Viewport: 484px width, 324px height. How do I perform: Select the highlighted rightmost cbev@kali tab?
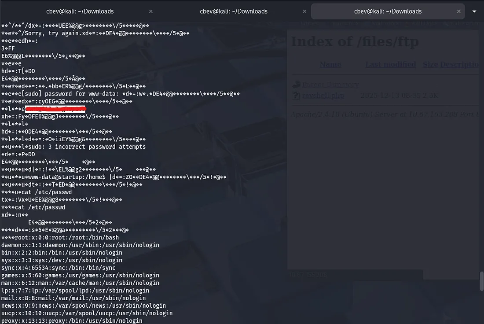point(387,11)
